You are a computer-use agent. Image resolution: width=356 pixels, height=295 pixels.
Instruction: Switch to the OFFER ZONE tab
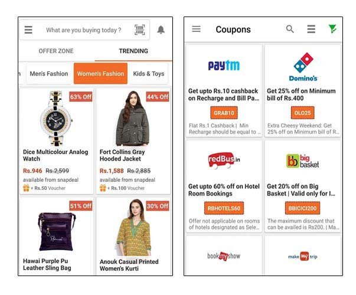[x=56, y=51]
